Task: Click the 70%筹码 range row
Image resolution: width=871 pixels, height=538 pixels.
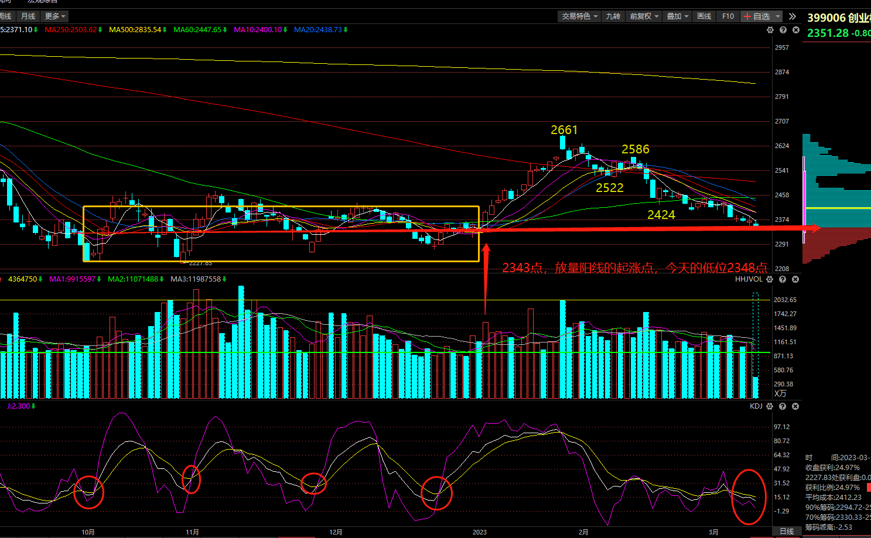Action: (838, 518)
